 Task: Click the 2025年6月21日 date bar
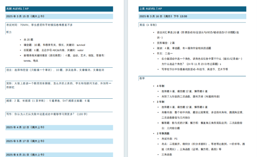pos(59,155)
